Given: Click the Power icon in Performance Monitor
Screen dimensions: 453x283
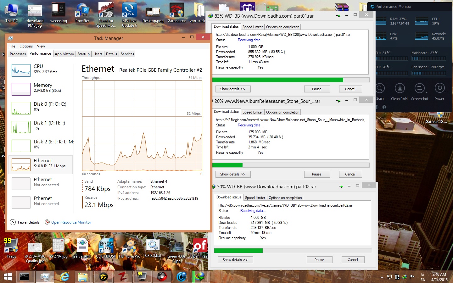Looking at the screenshot, I should tap(439, 88).
